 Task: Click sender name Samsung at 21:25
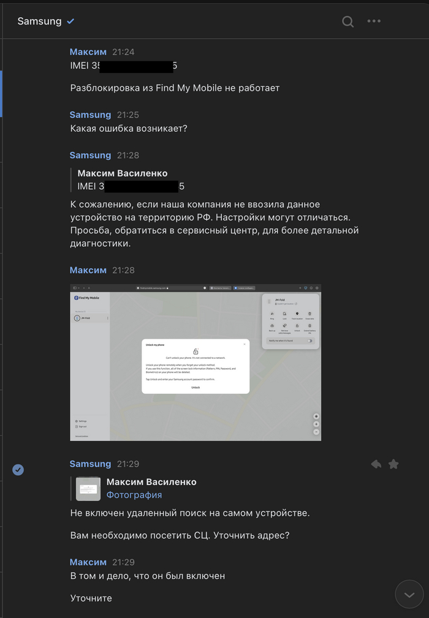[x=90, y=115]
